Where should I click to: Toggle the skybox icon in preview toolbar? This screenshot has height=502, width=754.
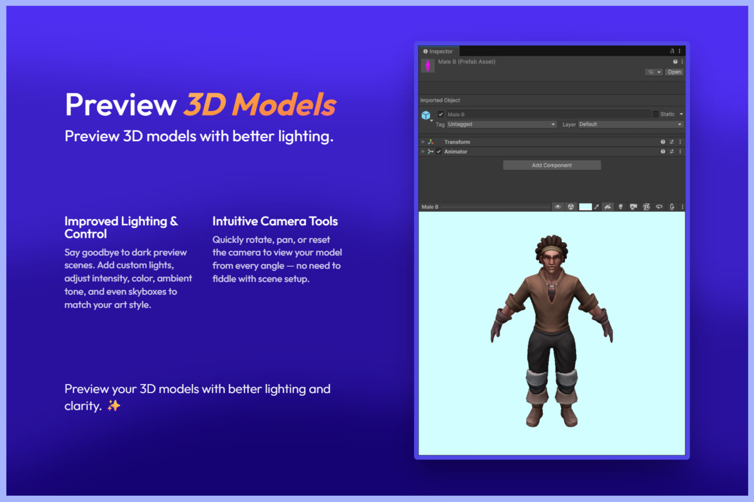click(x=608, y=206)
